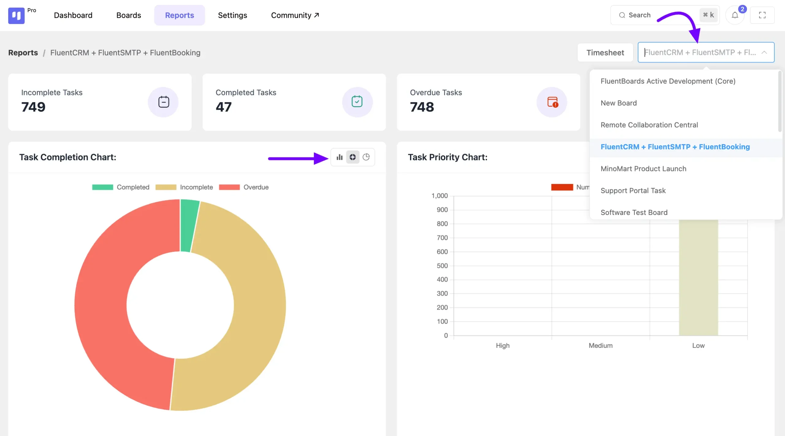785x436 pixels.
Task: Toggle fullscreen mode icon
Action: pos(762,15)
